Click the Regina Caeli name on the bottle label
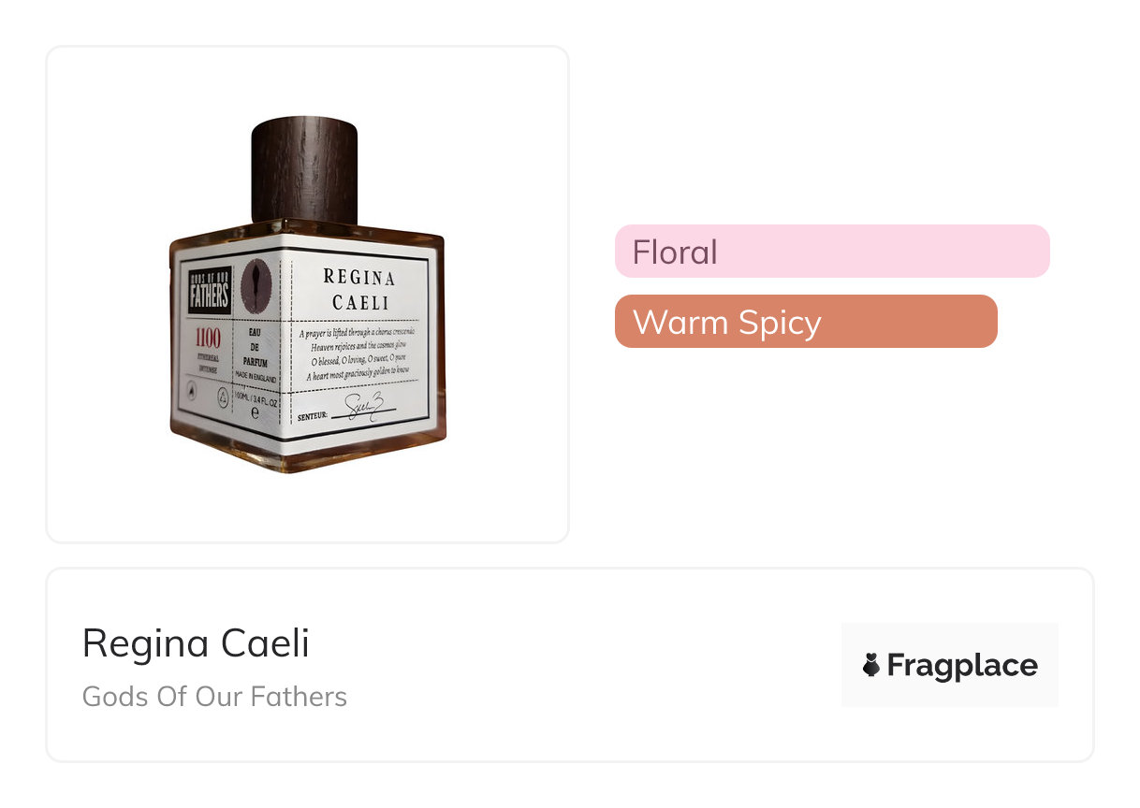Image resolution: width=1140 pixels, height=808 pixels. point(359,290)
